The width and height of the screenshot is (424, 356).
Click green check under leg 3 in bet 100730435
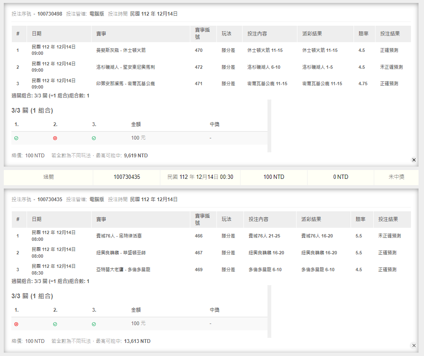point(94,324)
